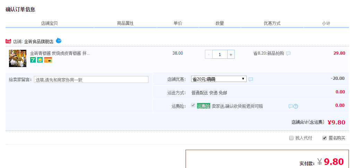This screenshot has width=351, height=168.
Task: Click the green 运费险 label tag
Action: click(204, 106)
